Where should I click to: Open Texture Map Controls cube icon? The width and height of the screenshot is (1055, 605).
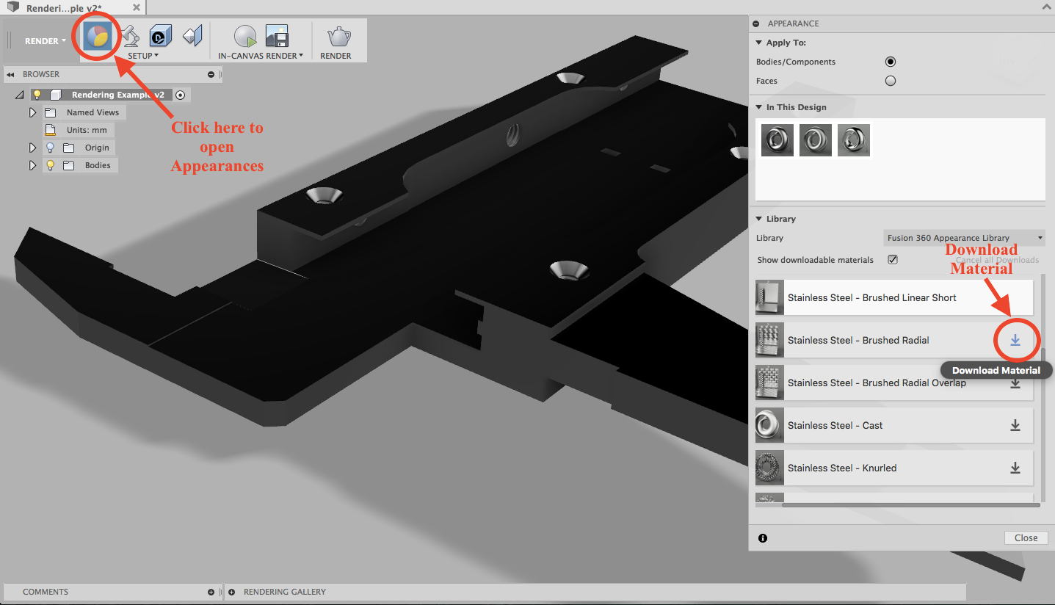click(x=159, y=35)
